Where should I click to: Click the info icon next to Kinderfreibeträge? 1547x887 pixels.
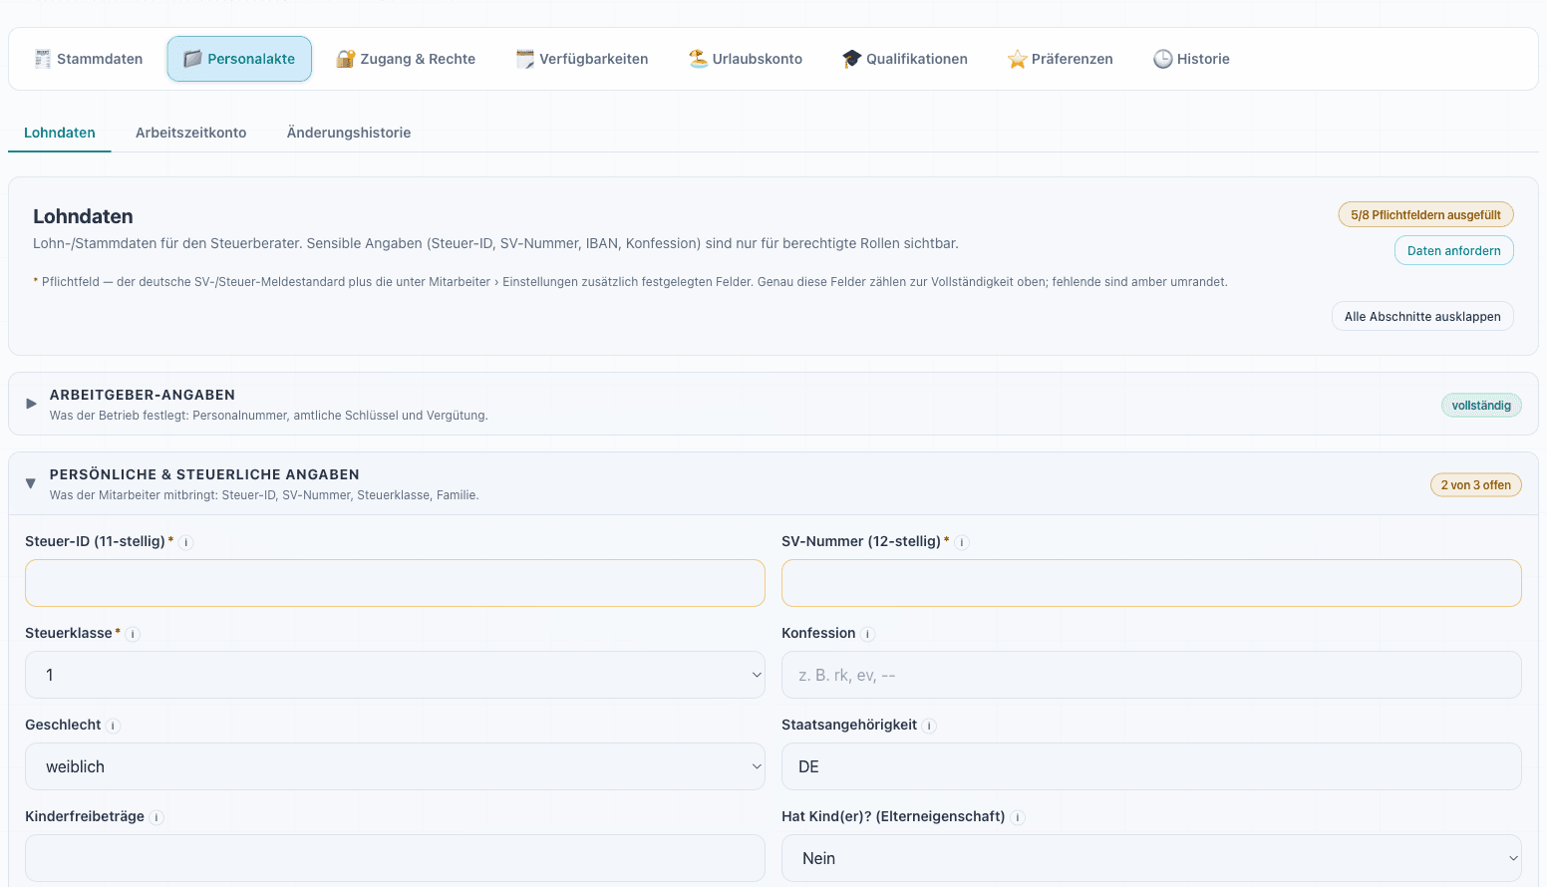pos(156,817)
